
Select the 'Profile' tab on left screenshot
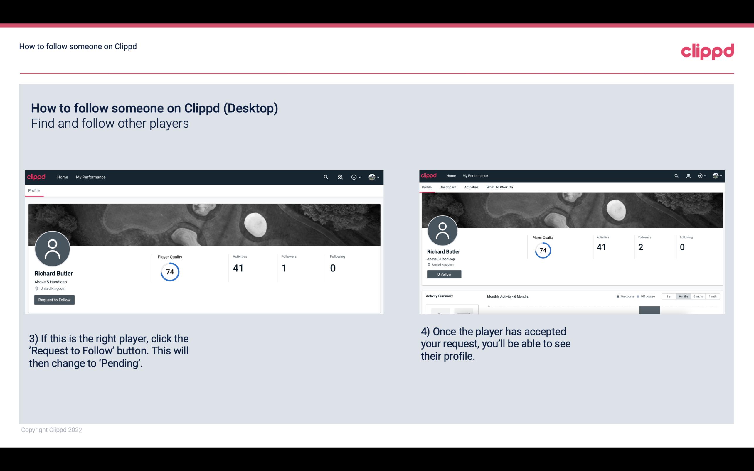[x=34, y=190]
